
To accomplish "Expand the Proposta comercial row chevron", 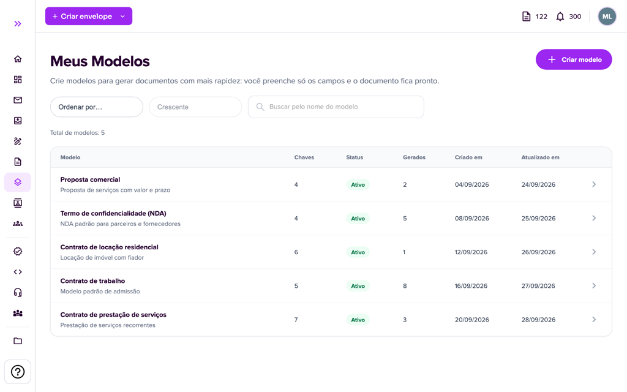I will 594,184.
